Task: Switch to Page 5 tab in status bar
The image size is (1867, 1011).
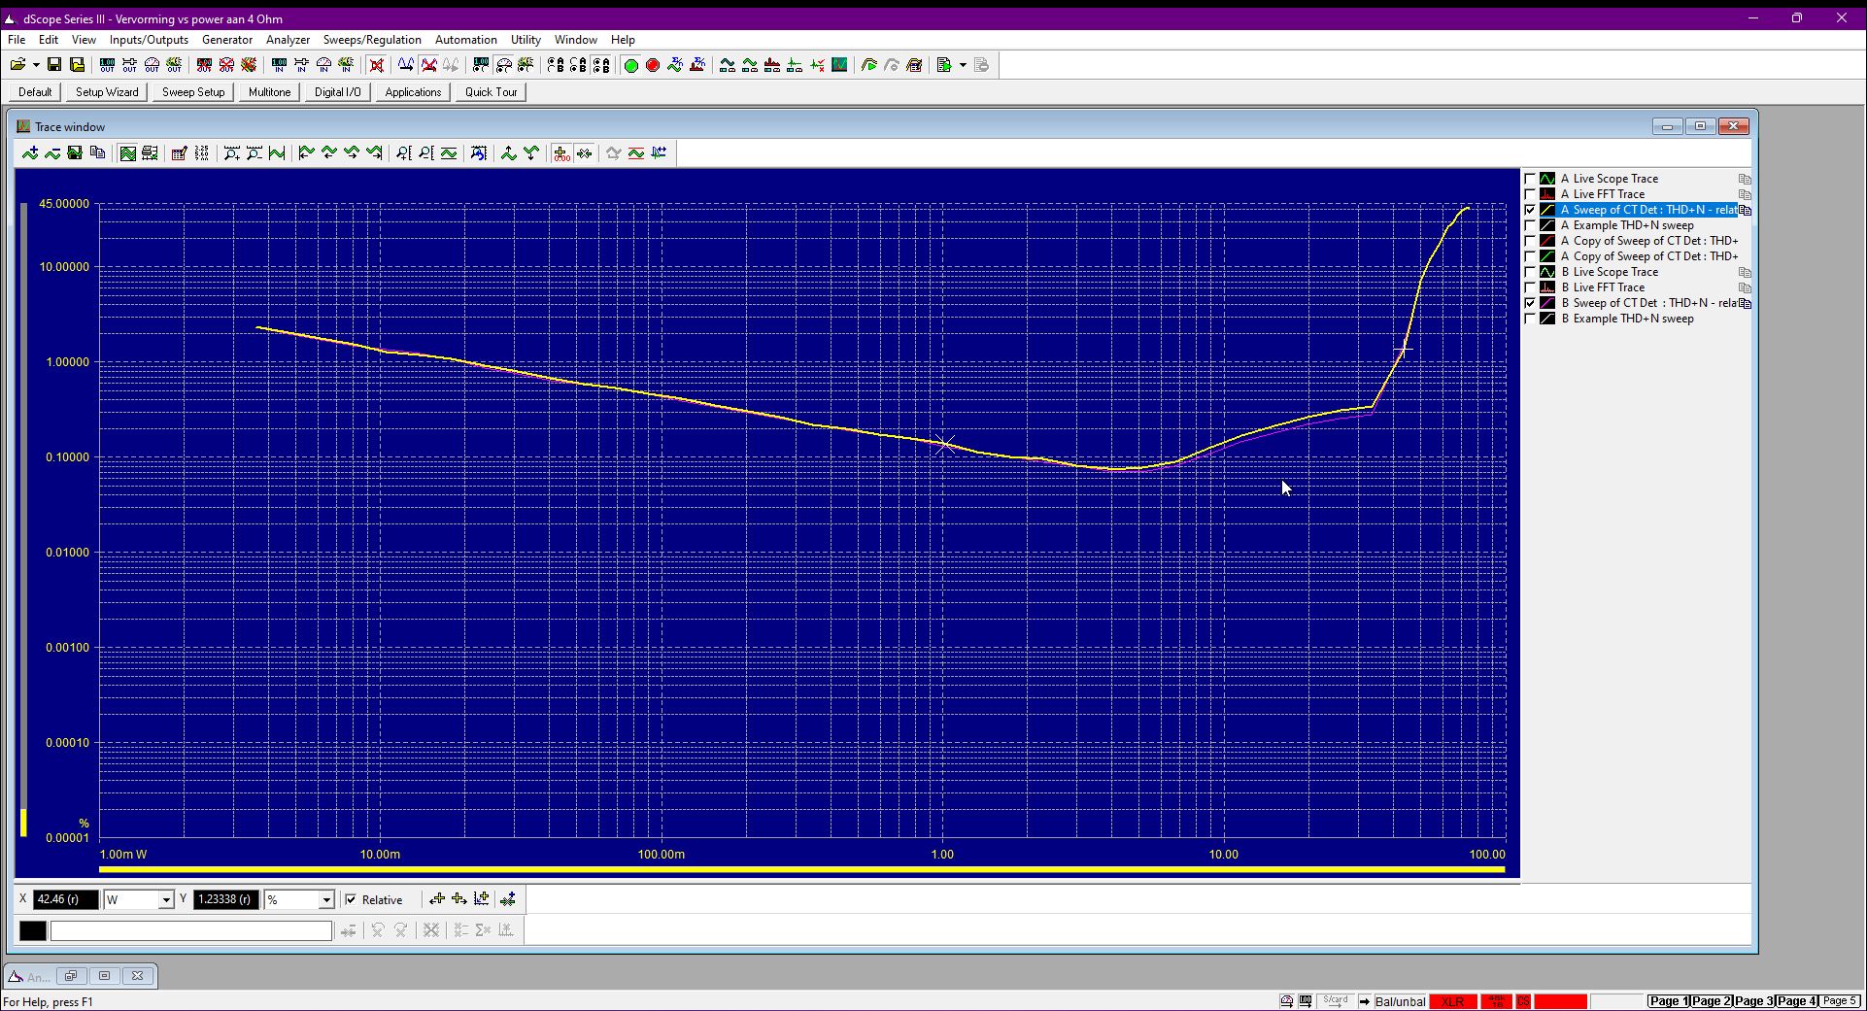Action: (x=1840, y=1001)
